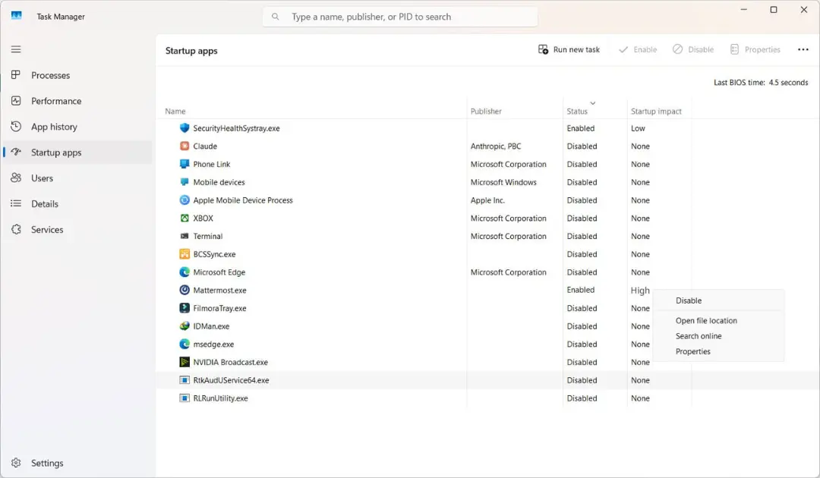Choose Search online in context menu
This screenshot has width=820, height=478.
click(699, 336)
